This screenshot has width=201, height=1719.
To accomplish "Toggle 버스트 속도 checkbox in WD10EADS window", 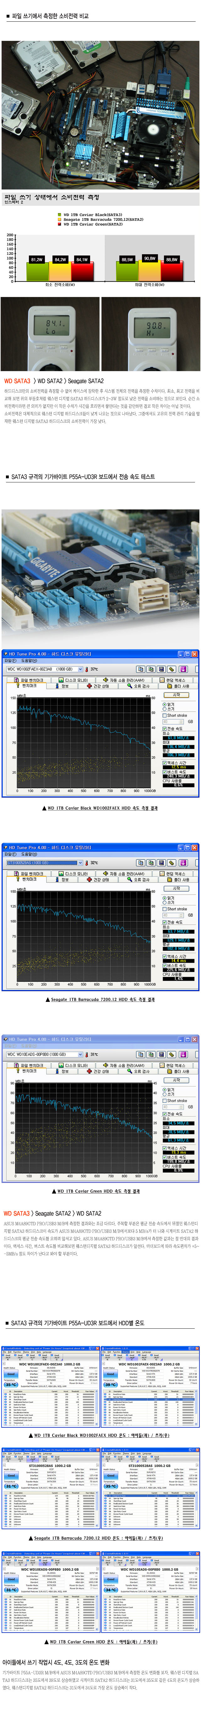I will [165, 1157].
